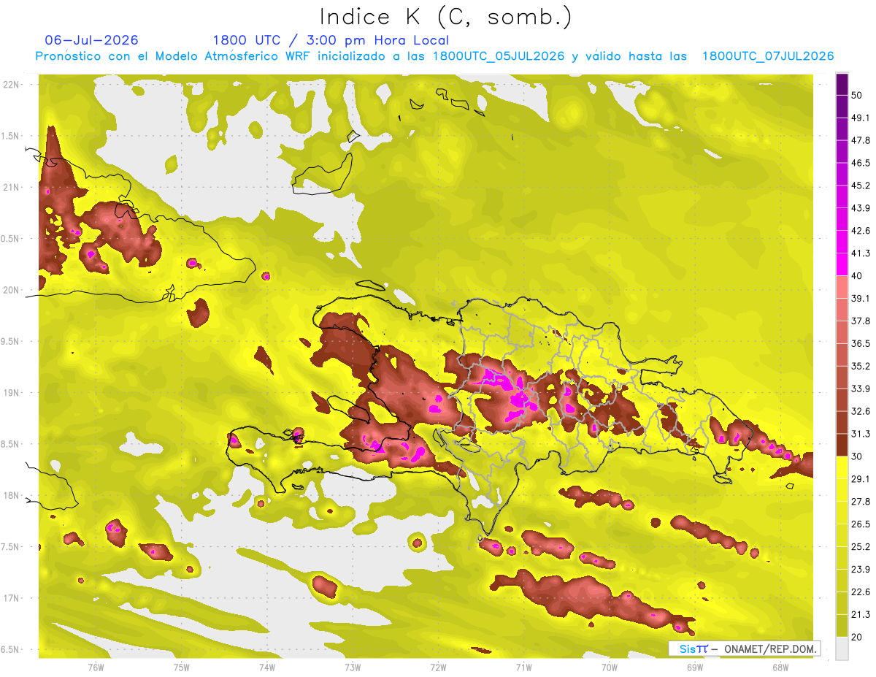876x677 pixels.
Task: Click the colorbar label "35.2"
Action: click(861, 366)
